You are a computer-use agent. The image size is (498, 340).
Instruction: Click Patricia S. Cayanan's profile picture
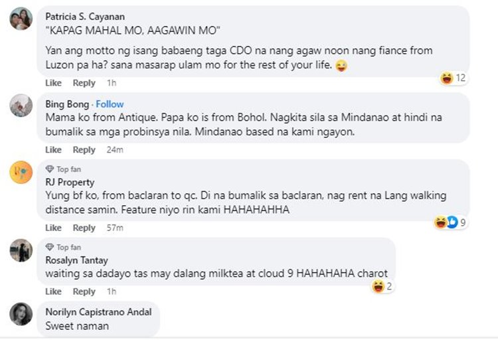[21, 19]
